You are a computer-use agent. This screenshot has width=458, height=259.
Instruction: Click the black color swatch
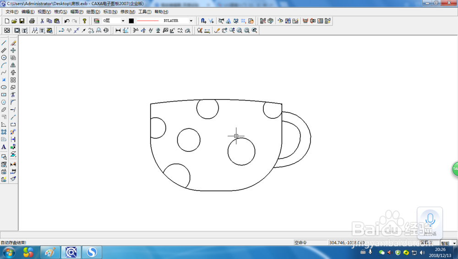click(x=131, y=21)
